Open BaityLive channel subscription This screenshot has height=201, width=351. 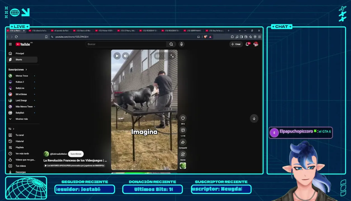(22, 88)
